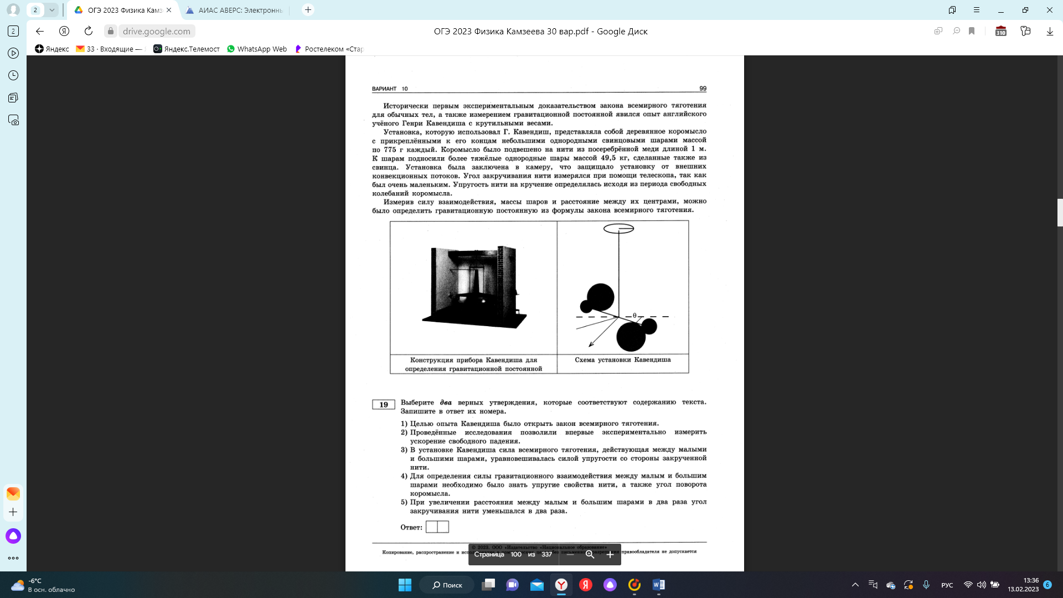The image size is (1063, 598).
Task: Open WhatsApp Web bookmark
Action: coord(257,49)
